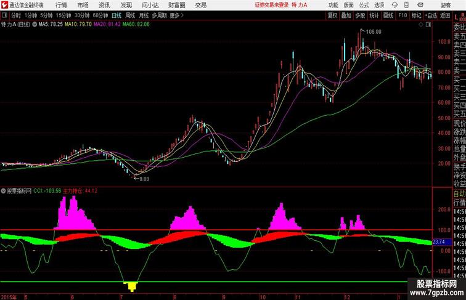The height and width of the screenshot is (300, 466).
Task: Click the MA5: 78.25 indicator value
Action: pyautogui.click(x=51, y=25)
